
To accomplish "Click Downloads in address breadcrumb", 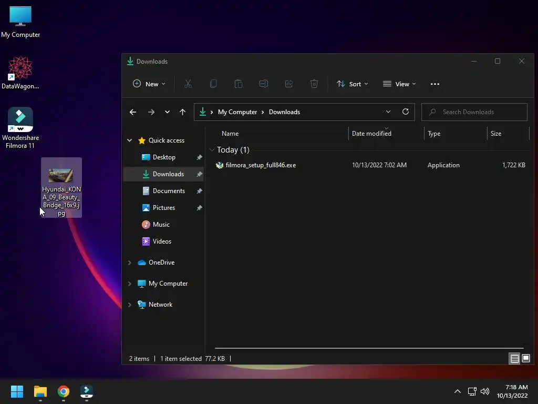I will (284, 112).
